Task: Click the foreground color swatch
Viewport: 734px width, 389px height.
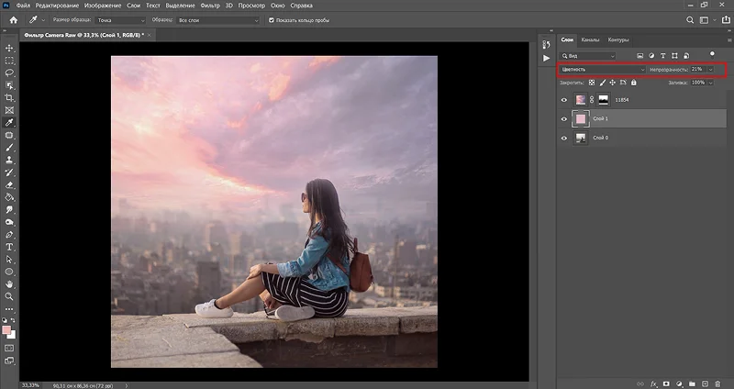Action: coord(6,330)
